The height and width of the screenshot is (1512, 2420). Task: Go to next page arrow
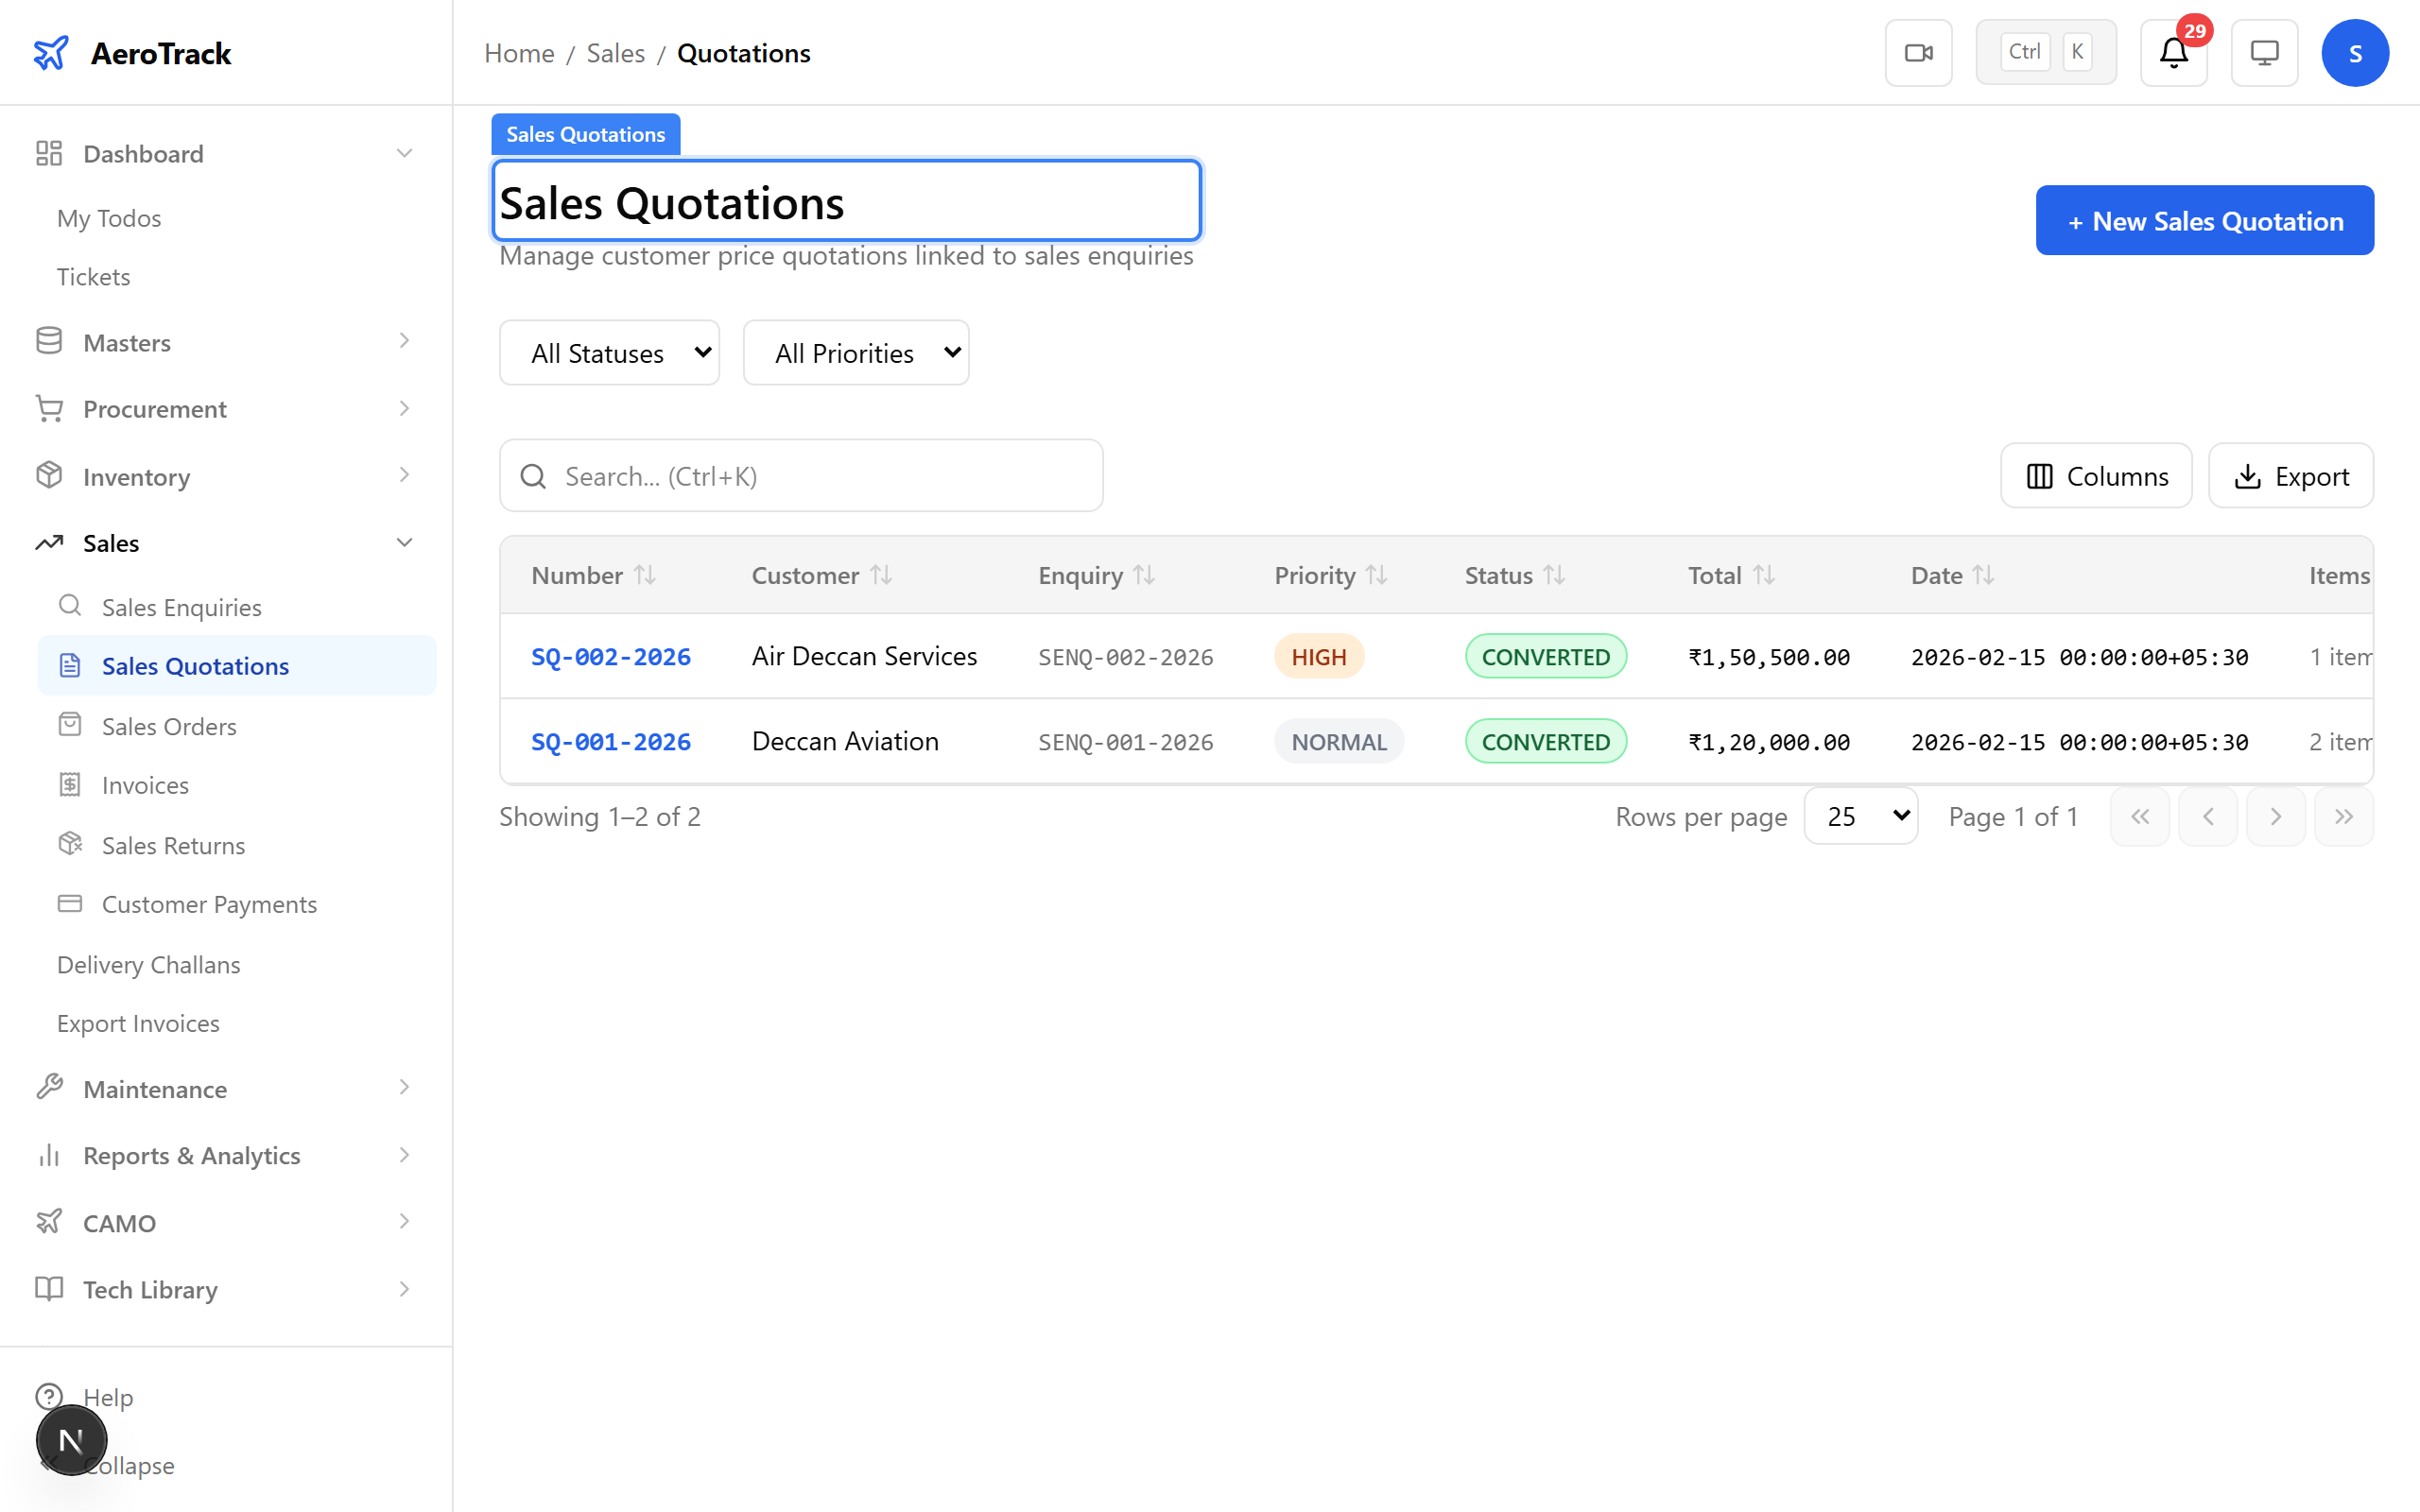point(2275,817)
